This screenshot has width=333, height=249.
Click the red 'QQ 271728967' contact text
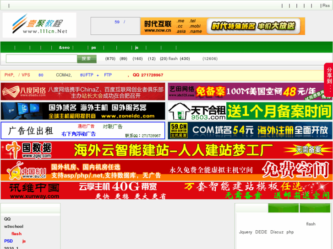148,75
